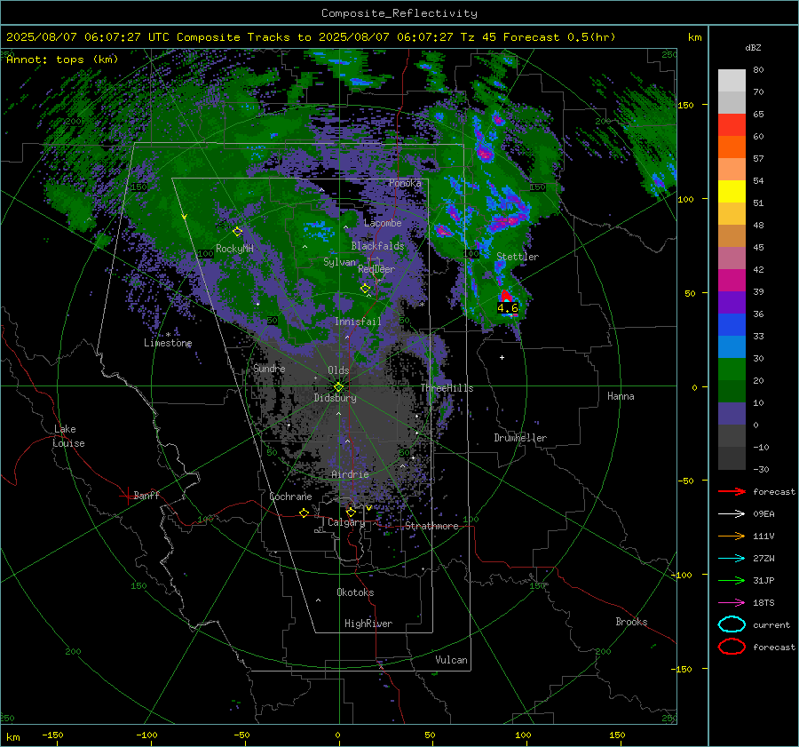Click the Strathmore city label
Viewport: 799px width, 747px height.
(431, 526)
